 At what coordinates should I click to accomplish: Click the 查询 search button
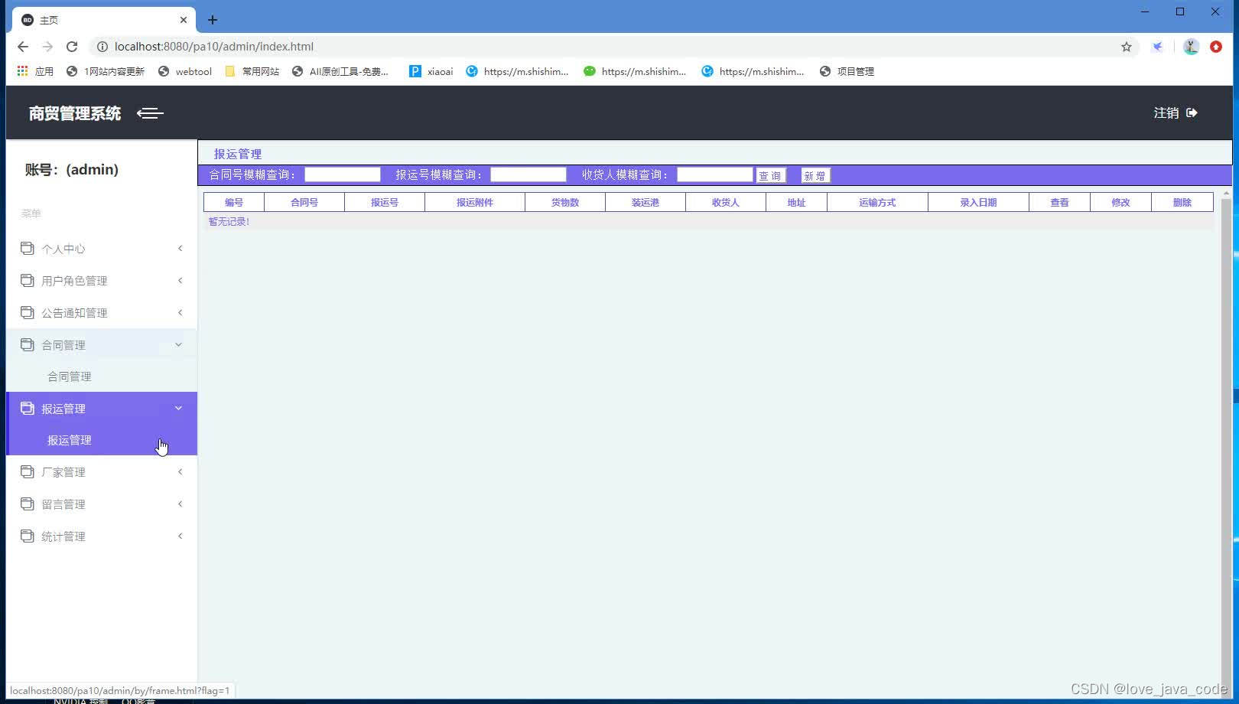coord(770,176)
